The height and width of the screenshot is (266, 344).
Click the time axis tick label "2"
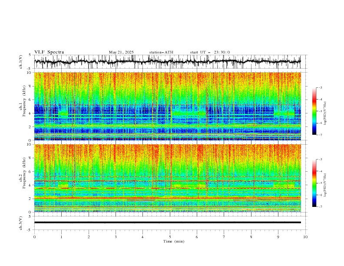coord(89,237)
